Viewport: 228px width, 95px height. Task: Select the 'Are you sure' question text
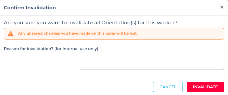coord(90,23)
